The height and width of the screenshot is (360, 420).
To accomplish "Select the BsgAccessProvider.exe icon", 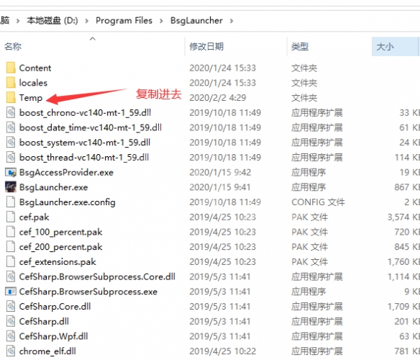I will point(11,172).
